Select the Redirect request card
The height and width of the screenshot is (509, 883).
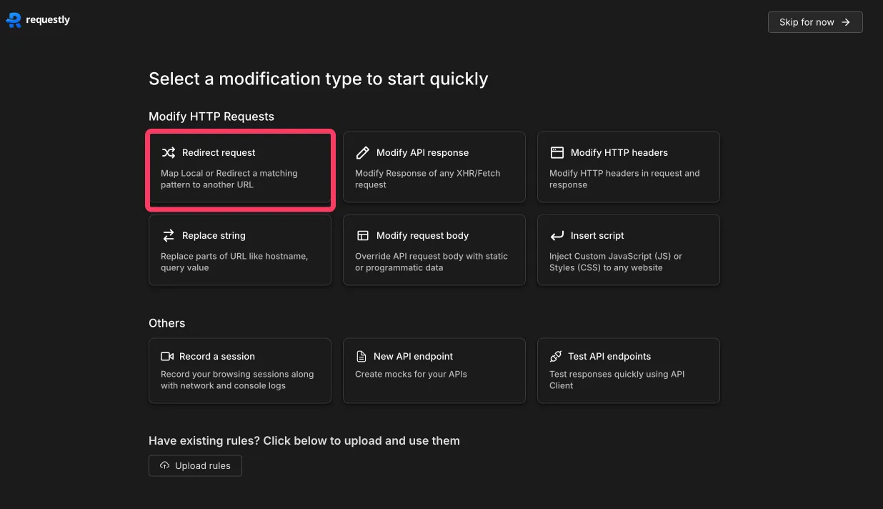240,169
